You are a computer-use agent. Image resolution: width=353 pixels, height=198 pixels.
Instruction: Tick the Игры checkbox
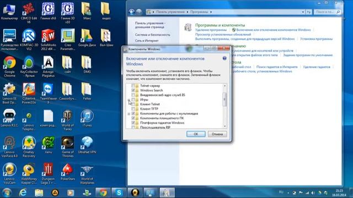(x=133, y=100)
